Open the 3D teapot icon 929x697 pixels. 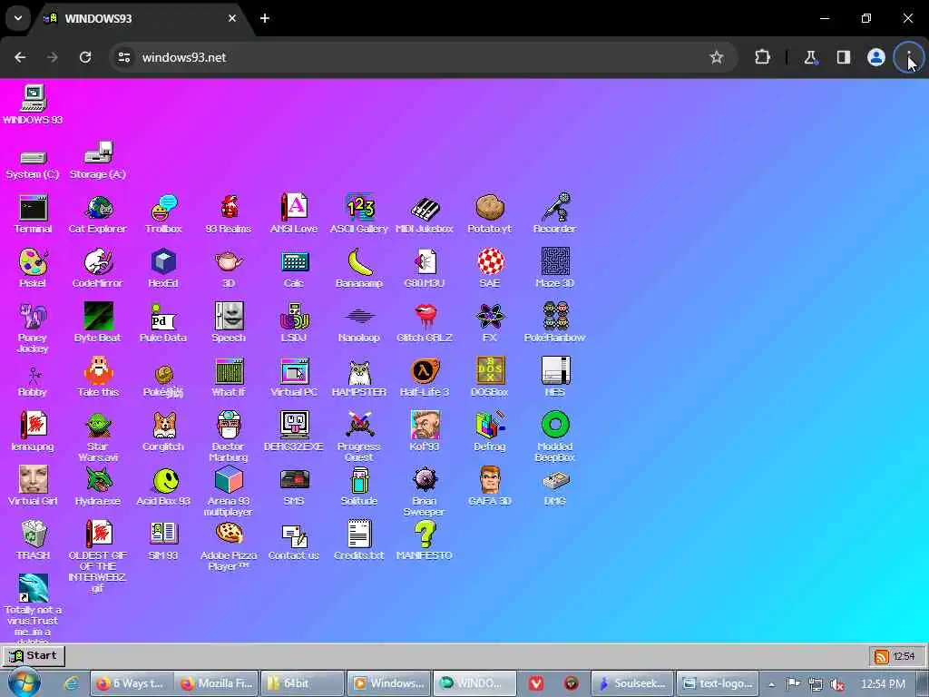pos(229,262)
